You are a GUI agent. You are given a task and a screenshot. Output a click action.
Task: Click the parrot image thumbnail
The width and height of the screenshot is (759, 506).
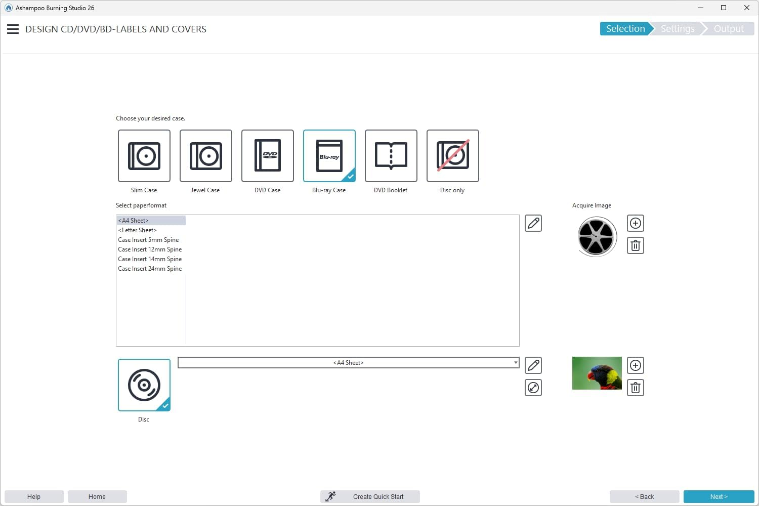point(597,373)
